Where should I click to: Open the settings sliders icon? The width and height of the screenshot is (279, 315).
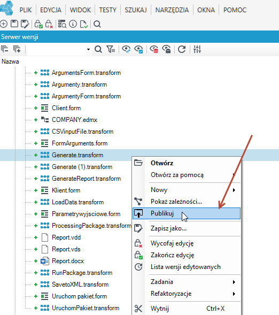(197, 49)
